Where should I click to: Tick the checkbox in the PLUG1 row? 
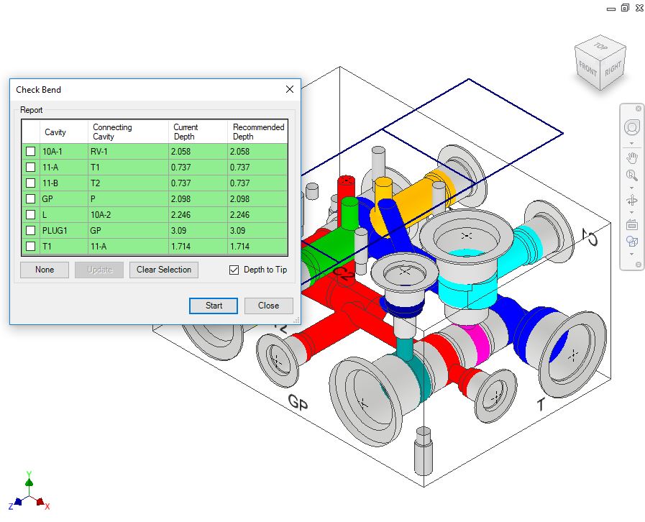coord(30,231)
